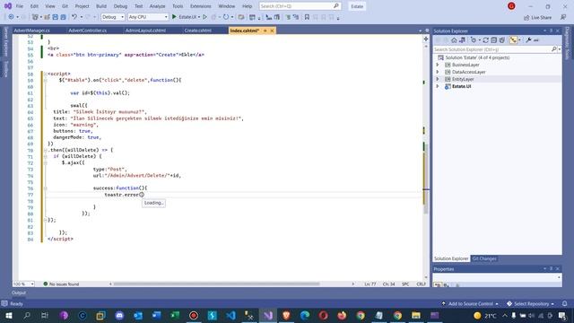Open the Debug menu

[120, 6]
